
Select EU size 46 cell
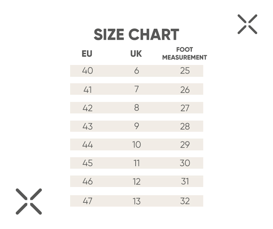87,181
